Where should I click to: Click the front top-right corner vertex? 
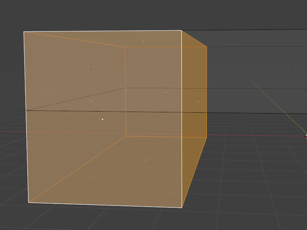tap(182, 30)
